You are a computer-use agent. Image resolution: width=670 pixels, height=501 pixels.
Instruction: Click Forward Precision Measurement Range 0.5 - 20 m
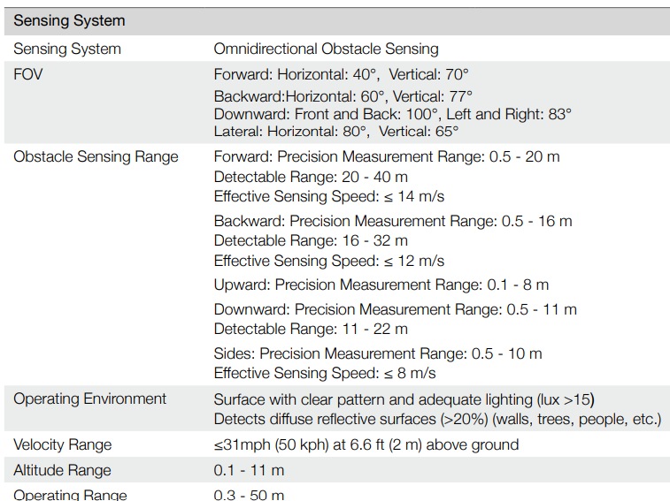(x=387, y=156)
